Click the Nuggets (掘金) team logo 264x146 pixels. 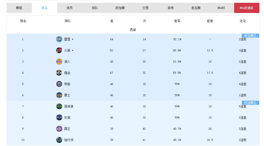pos(59,73)
